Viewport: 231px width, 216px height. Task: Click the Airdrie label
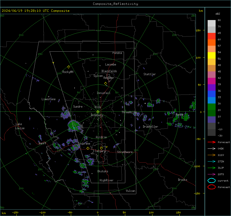[x=101, y=137]
